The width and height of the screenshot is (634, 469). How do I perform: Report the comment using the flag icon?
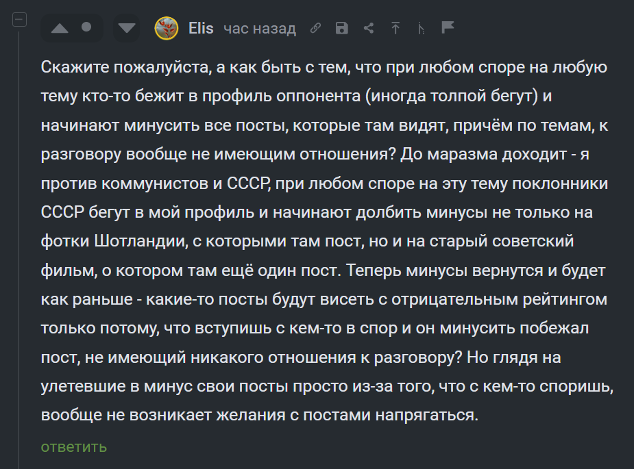point(448,28)
